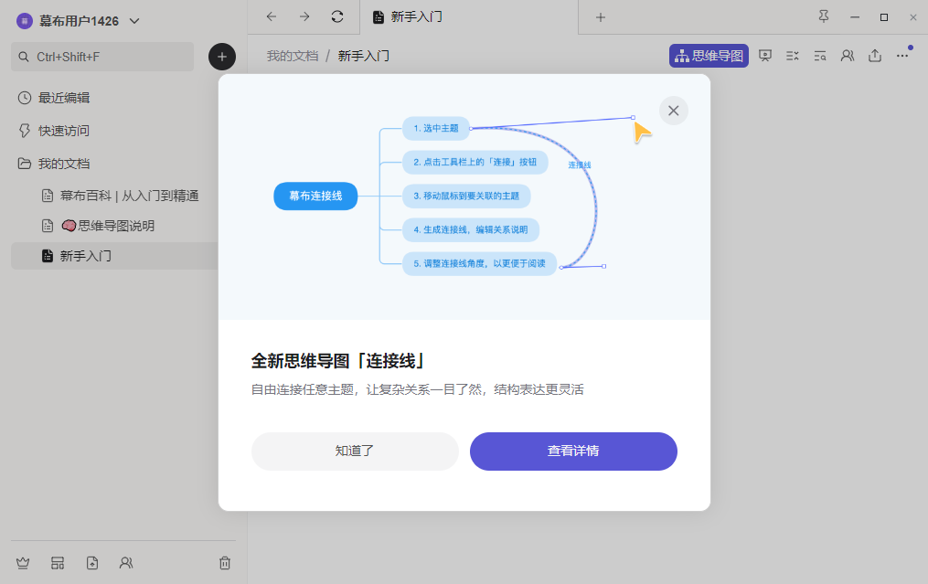Focus the Ctrl+Shift+F search field
928x584 pixels.
pos(102,57)
